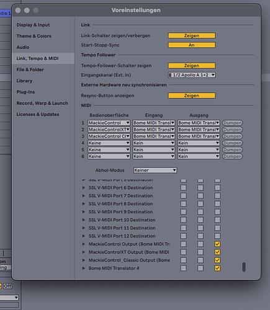Open Ausgang dropdown for control surface 4
The image size is (270, 310).
click(x=199, y=143)
